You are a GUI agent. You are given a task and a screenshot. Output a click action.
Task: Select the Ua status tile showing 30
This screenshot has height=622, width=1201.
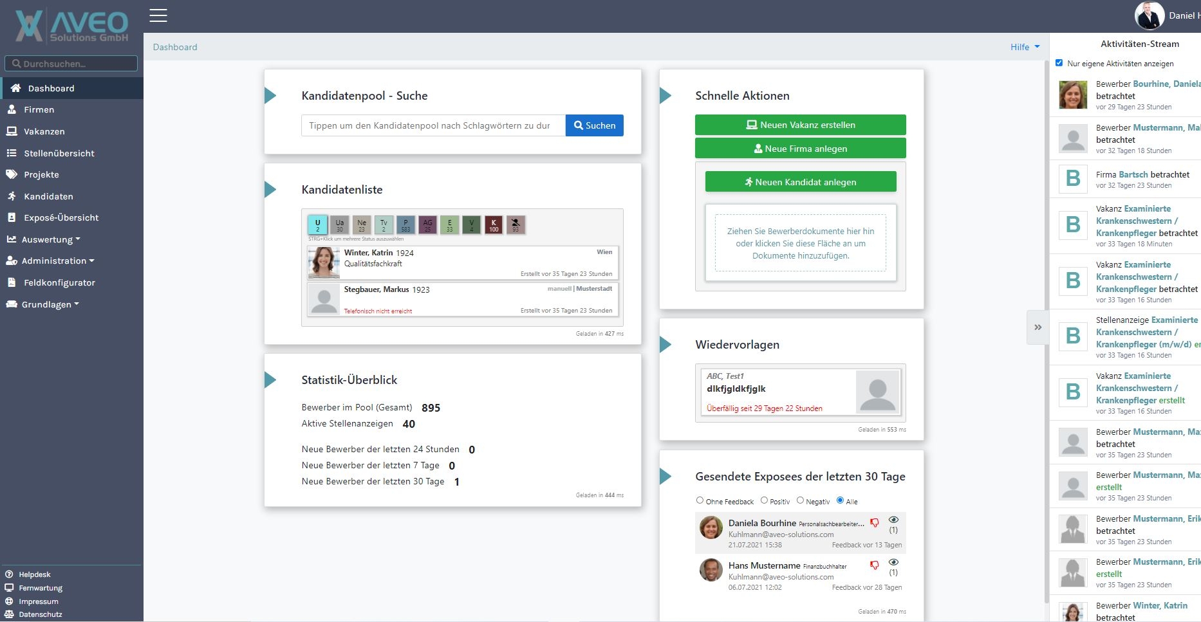[340, 225]
